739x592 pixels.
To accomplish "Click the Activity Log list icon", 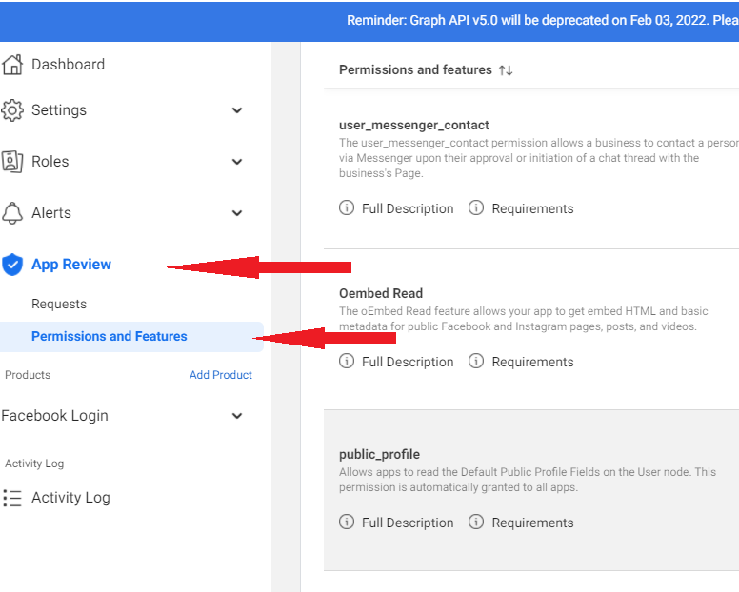I will click(12, 498).
